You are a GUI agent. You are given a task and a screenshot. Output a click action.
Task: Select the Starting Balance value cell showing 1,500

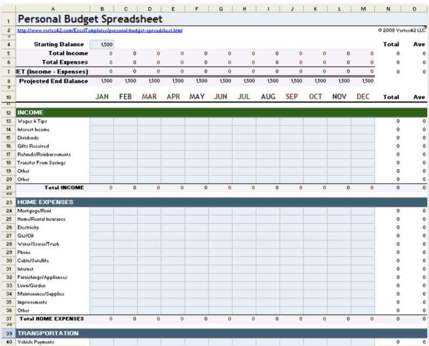(101, 45)
